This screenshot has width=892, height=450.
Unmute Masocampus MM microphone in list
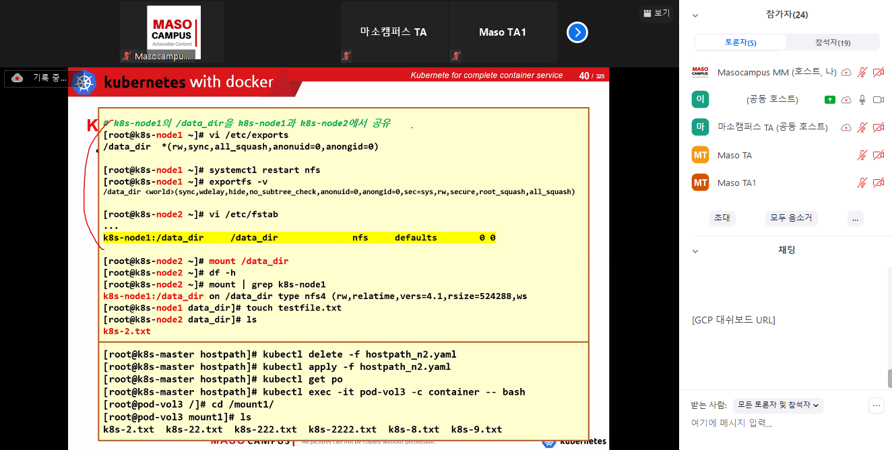point(862,72)
